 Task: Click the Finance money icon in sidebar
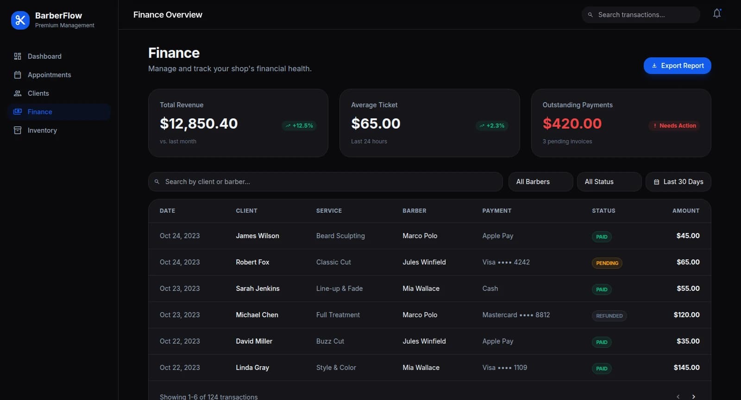click(x=18, y=112)
